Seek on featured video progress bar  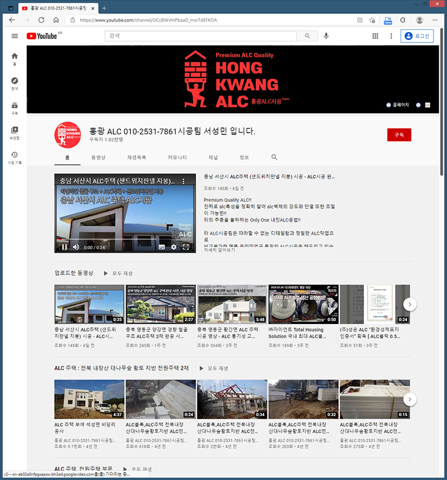click(125, 239)
